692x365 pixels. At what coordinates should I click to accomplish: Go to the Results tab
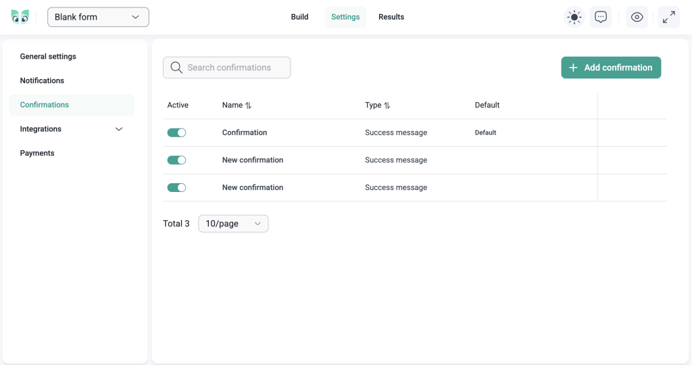(391, 17)
